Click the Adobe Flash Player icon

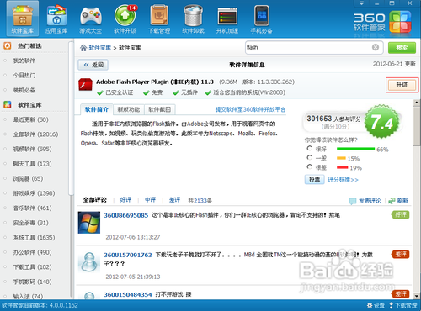tap(85, 85)
